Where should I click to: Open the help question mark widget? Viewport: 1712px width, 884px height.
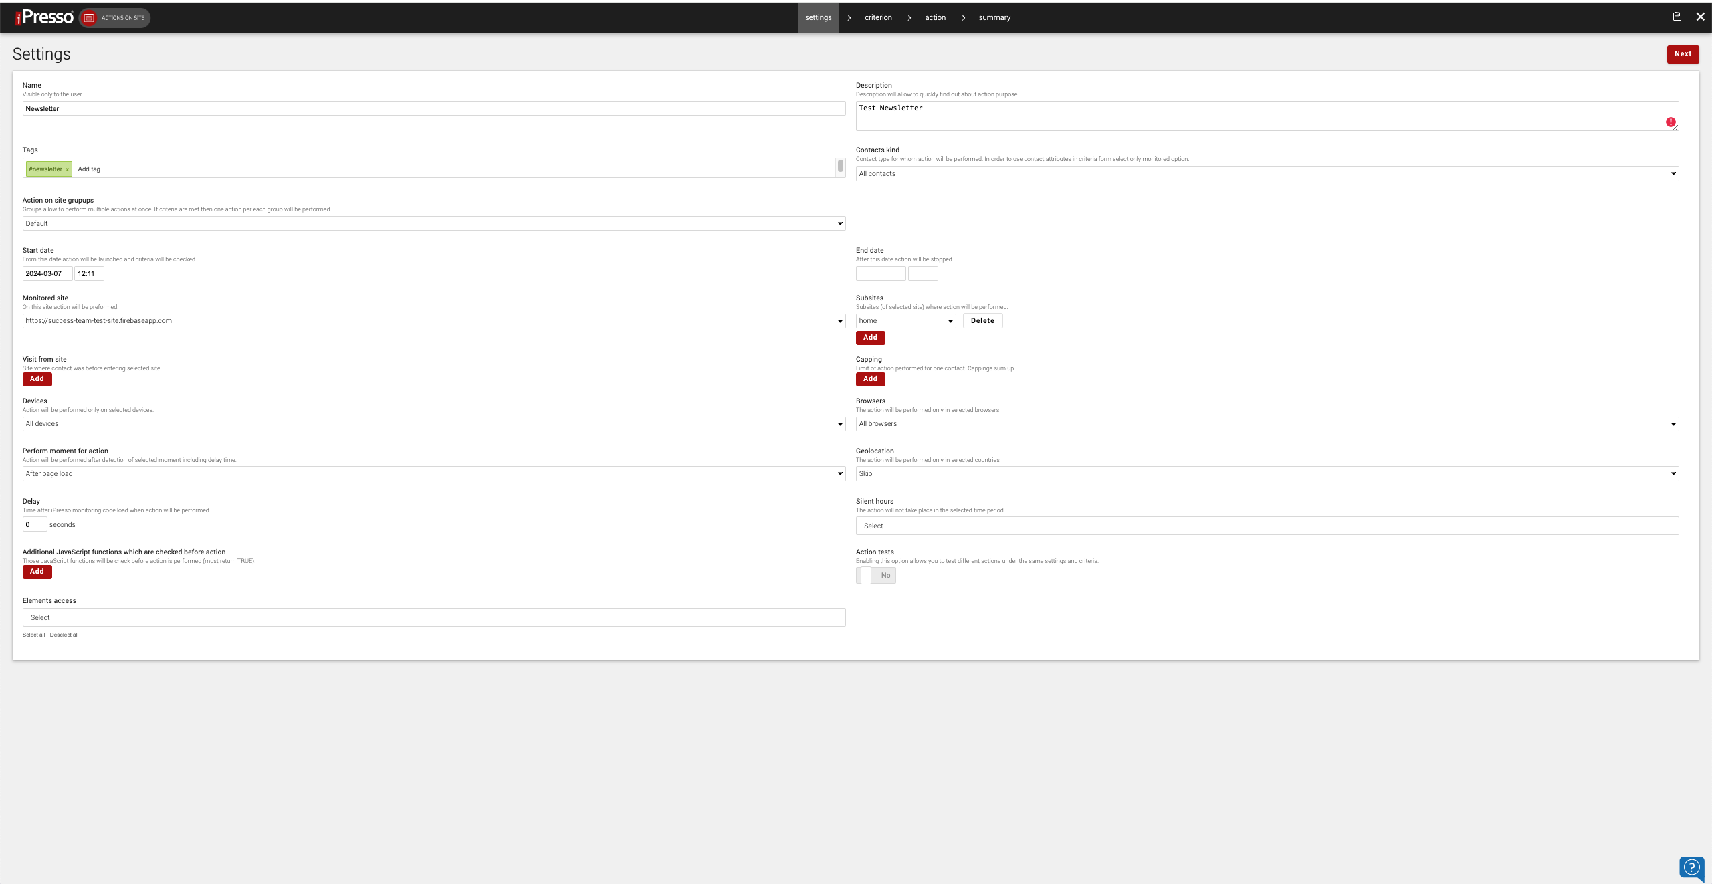(x=1691, y=867)
